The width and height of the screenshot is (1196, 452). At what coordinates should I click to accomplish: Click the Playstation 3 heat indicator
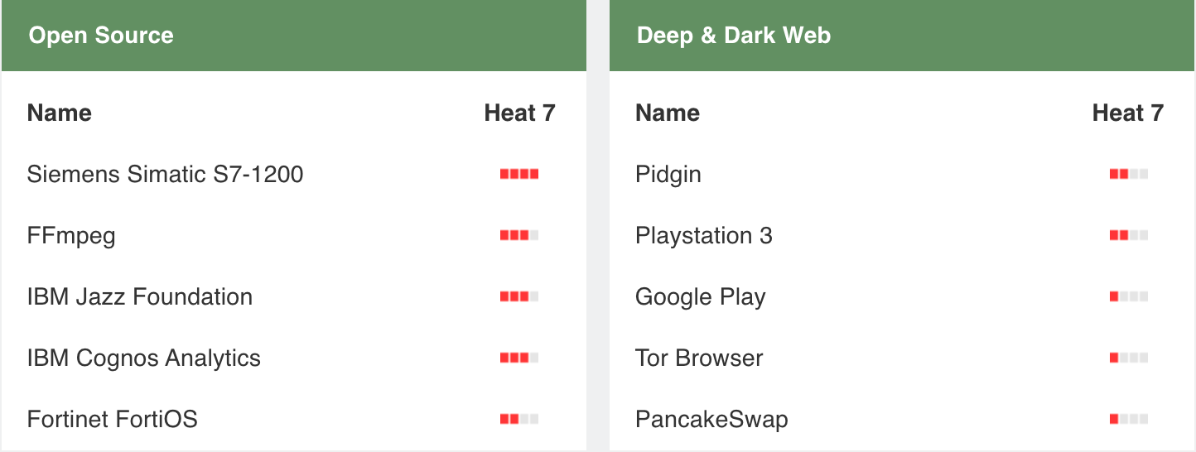1128,235
